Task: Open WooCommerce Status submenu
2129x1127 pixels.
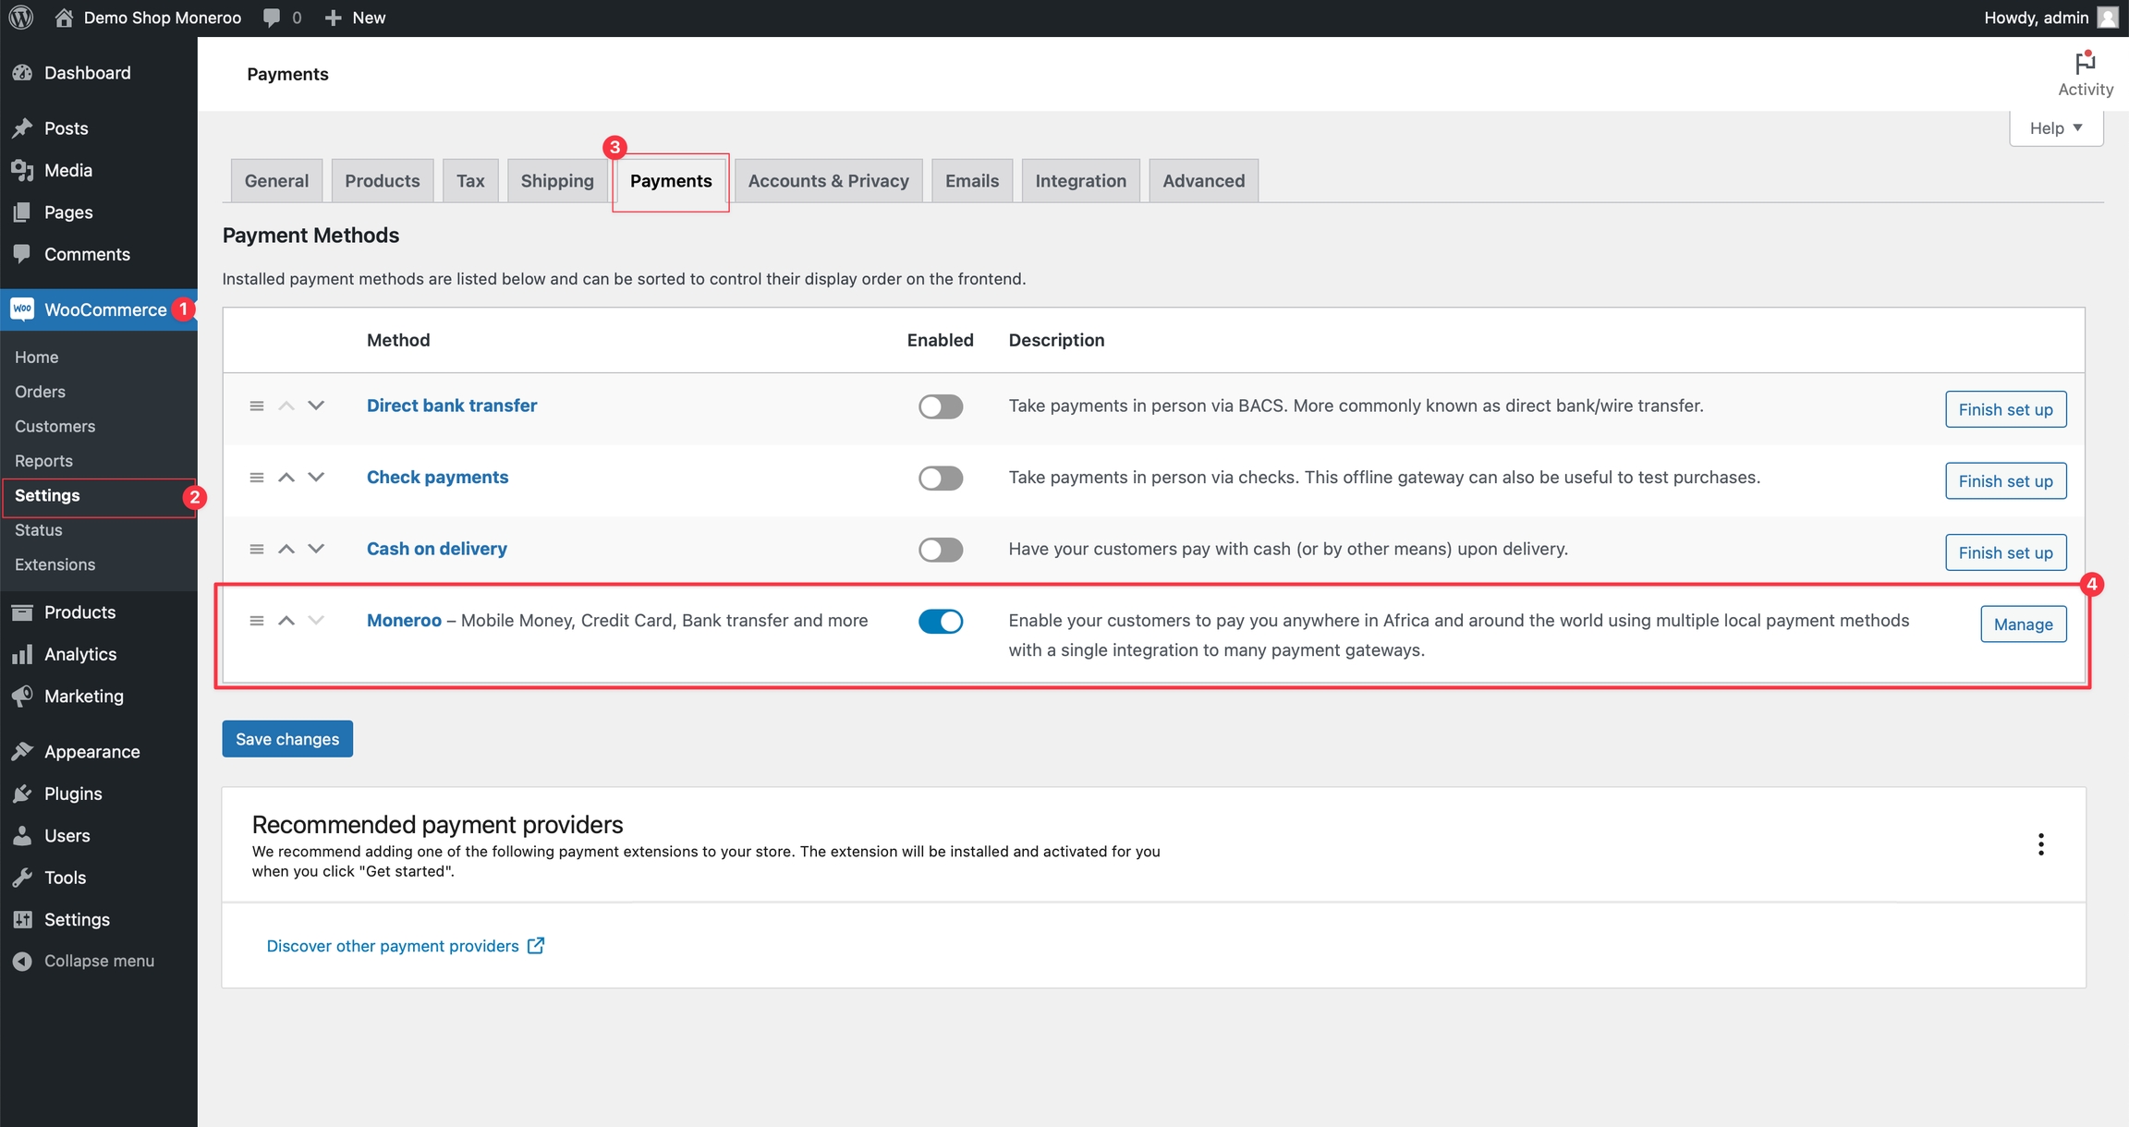Action: 38,530
